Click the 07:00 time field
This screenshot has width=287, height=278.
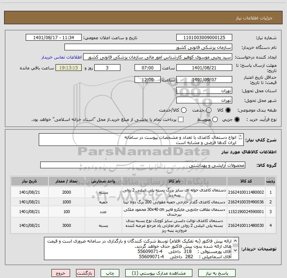tap(148, 68)
